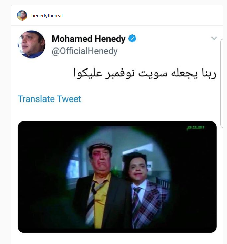Viewport: 227px width, 244px height.
Task: Click the word ربنا in the tweet
Action: (209, 73)
